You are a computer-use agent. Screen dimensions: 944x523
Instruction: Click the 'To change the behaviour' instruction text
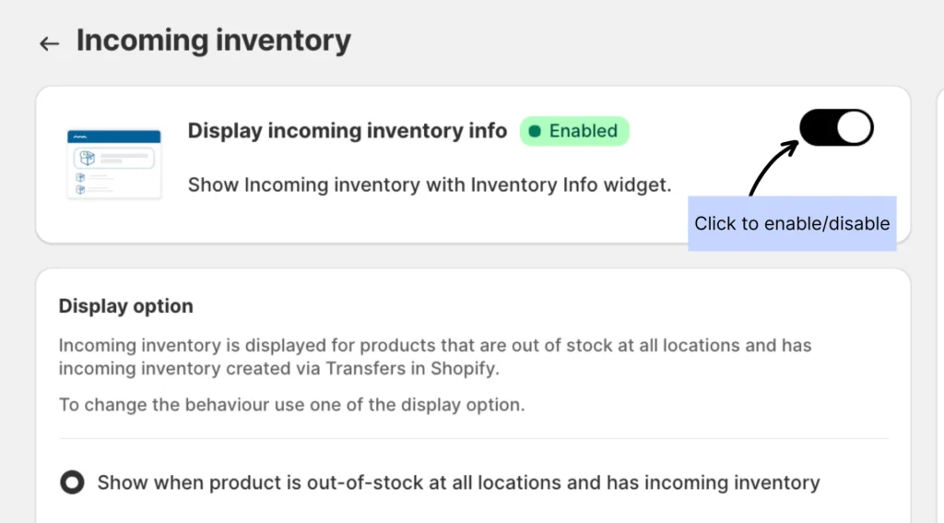(x=291, y=404)
